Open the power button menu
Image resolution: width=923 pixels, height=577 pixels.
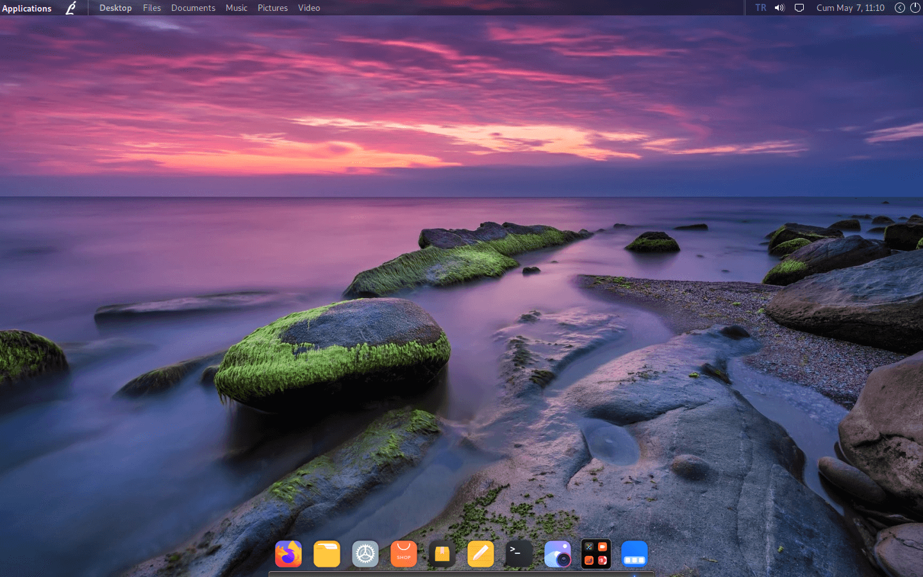click(915, 8)
